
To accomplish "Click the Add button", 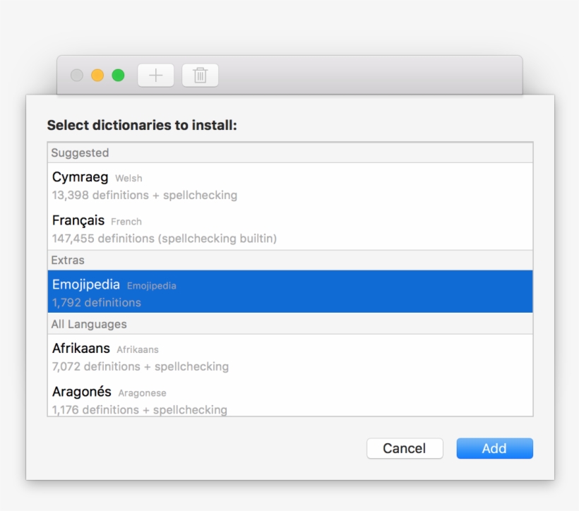I will click(x=494, y=448).
